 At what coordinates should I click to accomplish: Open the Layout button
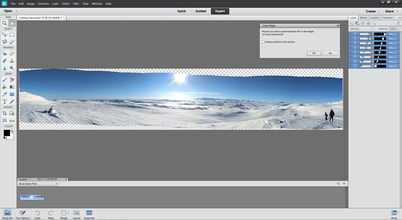pos(77,214)
